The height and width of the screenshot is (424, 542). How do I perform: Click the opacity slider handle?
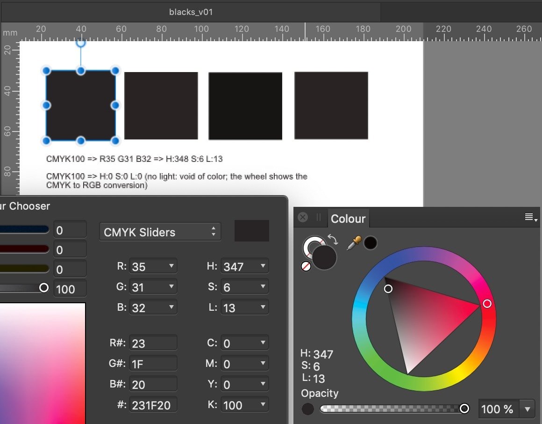tap(464, 409)
